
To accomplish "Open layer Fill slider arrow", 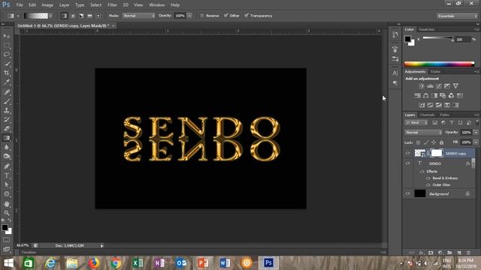I will [x=476, y=142].
